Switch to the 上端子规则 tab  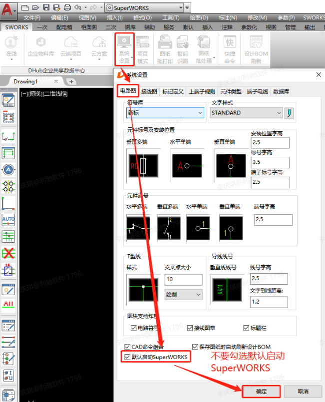(202, 91)
